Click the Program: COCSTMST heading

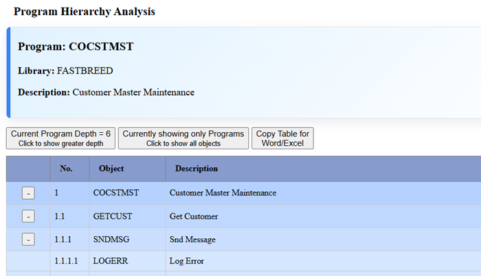pos(76,47)
